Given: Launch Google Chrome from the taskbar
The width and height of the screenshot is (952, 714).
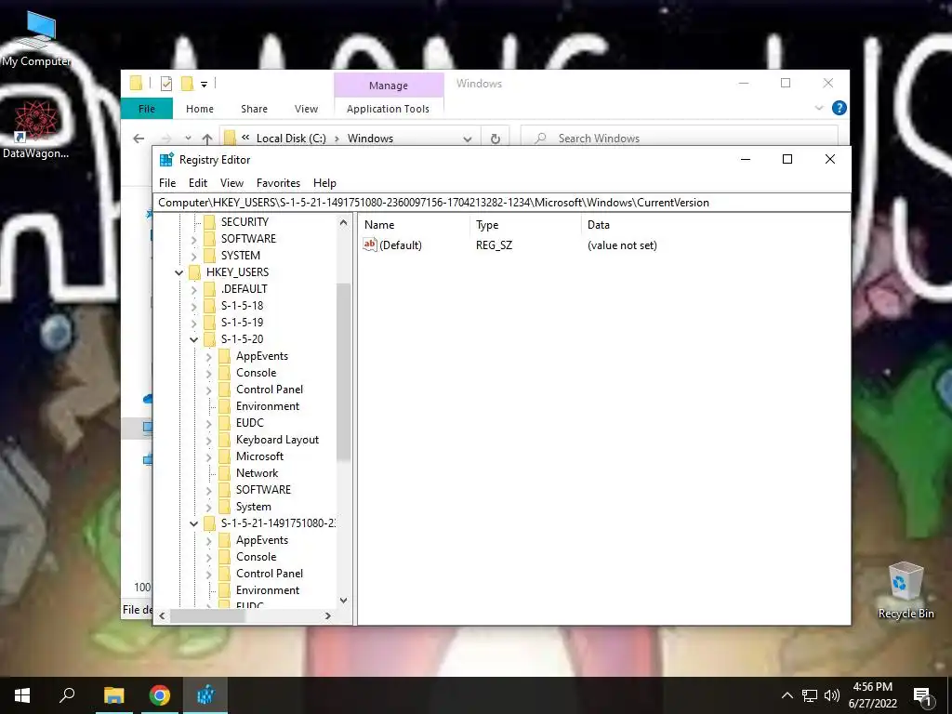Looking at the screenshot, I should pos(160,695).
